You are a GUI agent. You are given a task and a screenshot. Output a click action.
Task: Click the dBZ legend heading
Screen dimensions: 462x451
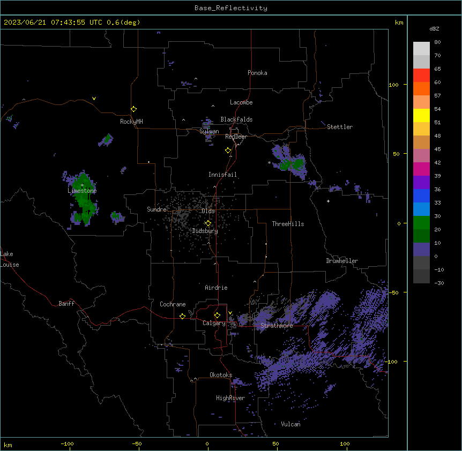[434, 28]
